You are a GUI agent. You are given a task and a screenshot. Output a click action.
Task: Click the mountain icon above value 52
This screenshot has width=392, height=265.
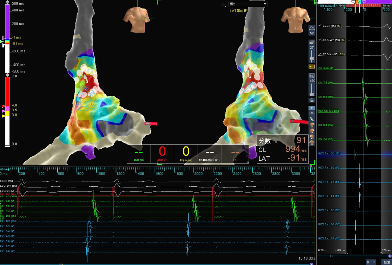point(312,28)
